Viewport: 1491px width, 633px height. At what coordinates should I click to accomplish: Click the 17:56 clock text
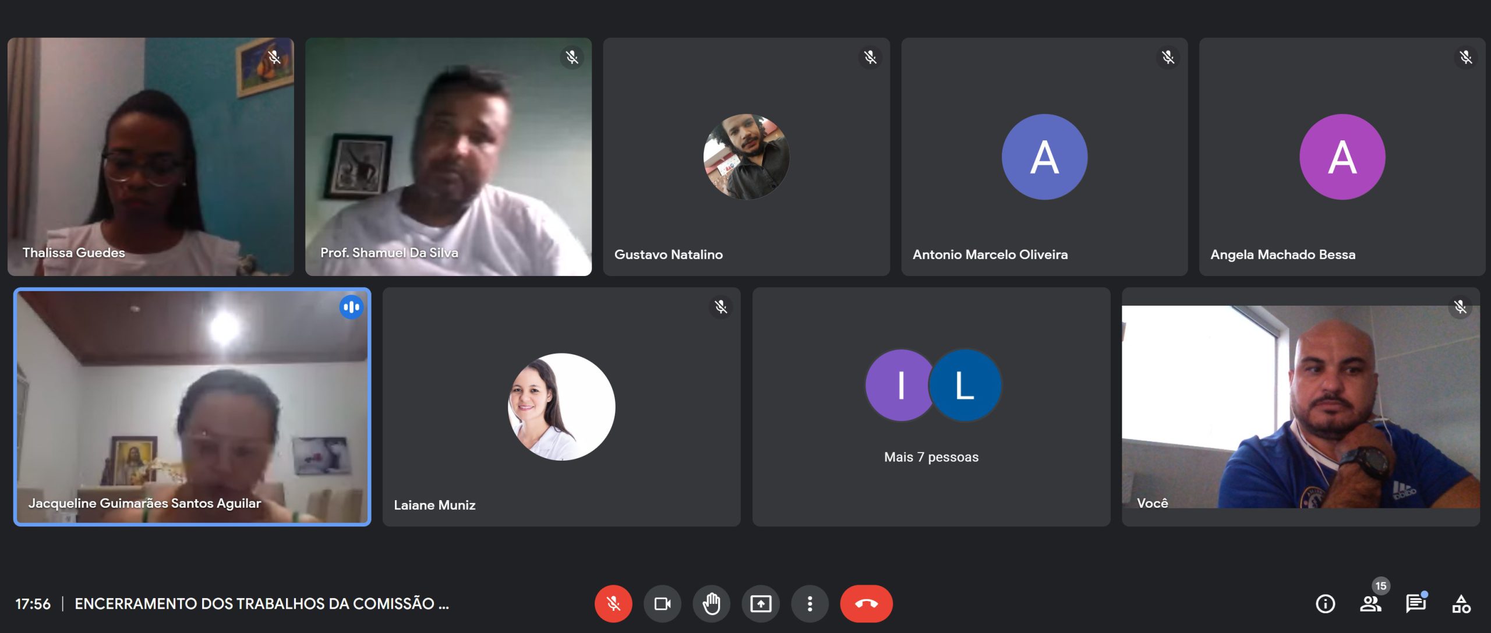(x=33, y=604)
